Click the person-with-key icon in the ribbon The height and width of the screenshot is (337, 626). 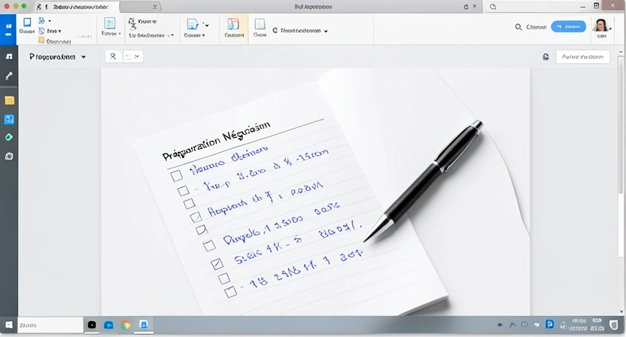(x=132, y=23)
